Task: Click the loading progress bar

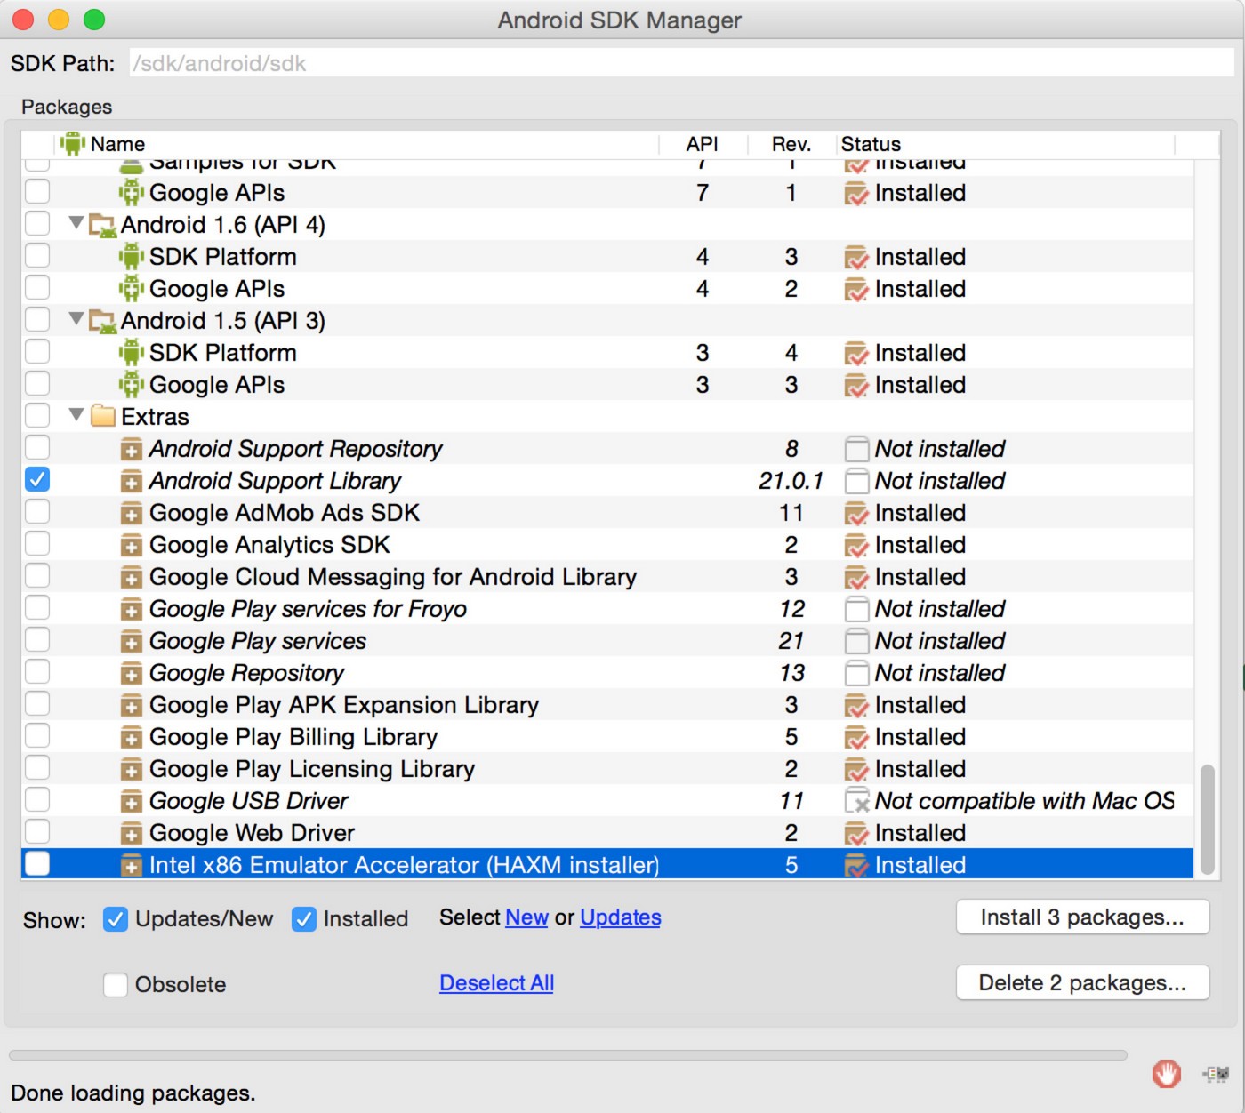Action: click(568, 1055)
